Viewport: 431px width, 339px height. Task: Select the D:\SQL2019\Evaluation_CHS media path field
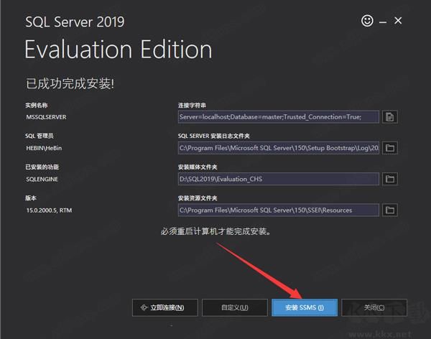278,179
